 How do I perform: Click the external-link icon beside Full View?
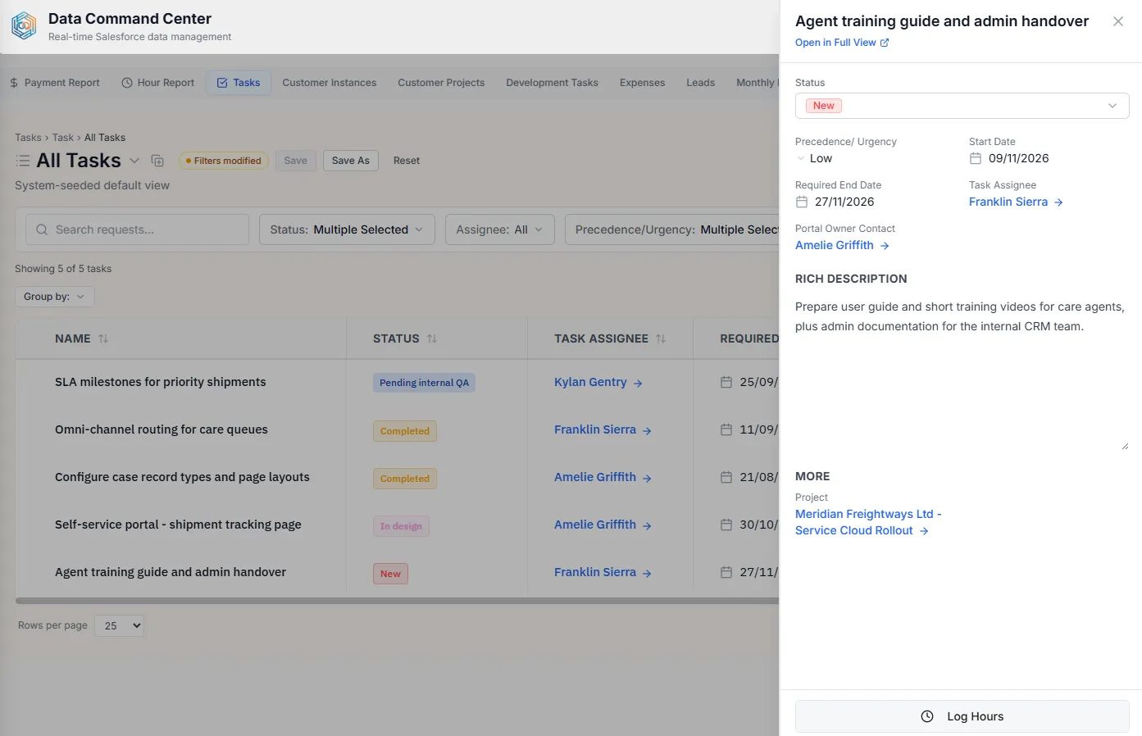click(x=885, y=43)
